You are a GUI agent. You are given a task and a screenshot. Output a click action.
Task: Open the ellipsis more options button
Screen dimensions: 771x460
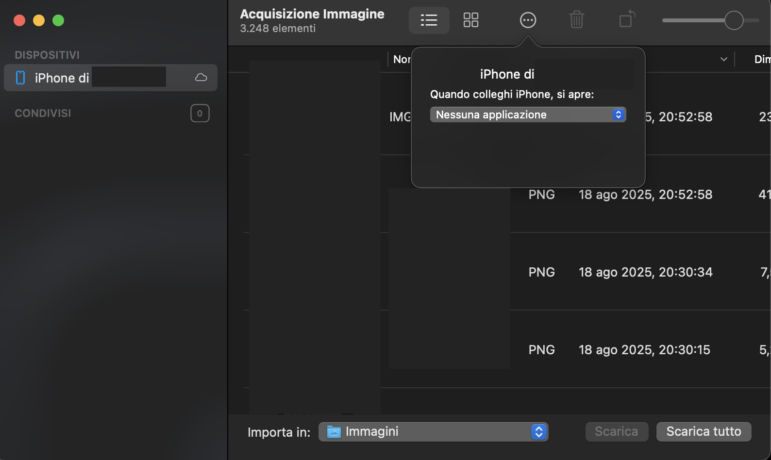[528, 20]
